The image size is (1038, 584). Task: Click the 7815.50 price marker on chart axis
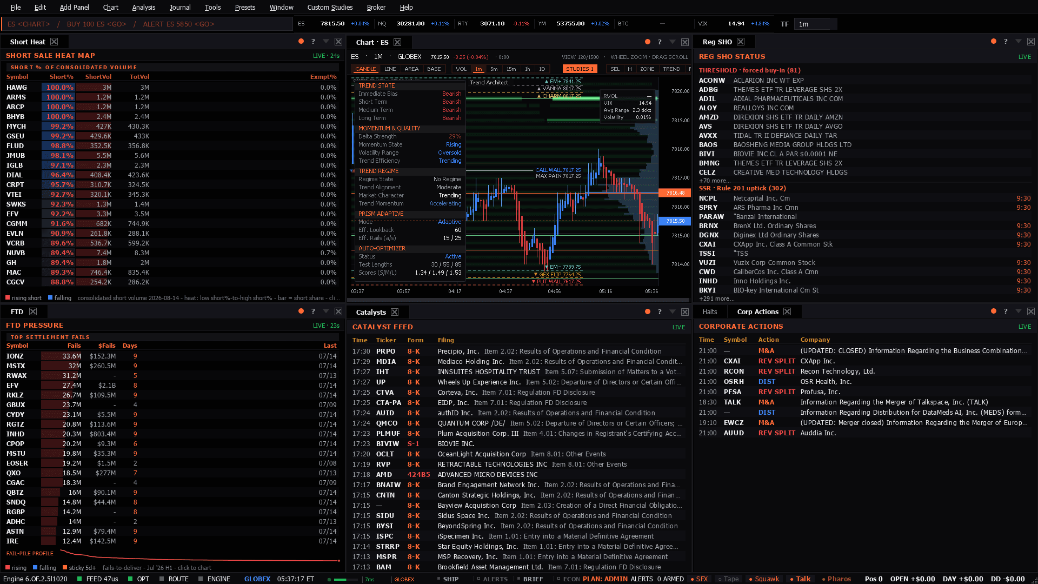click(675, 221)
